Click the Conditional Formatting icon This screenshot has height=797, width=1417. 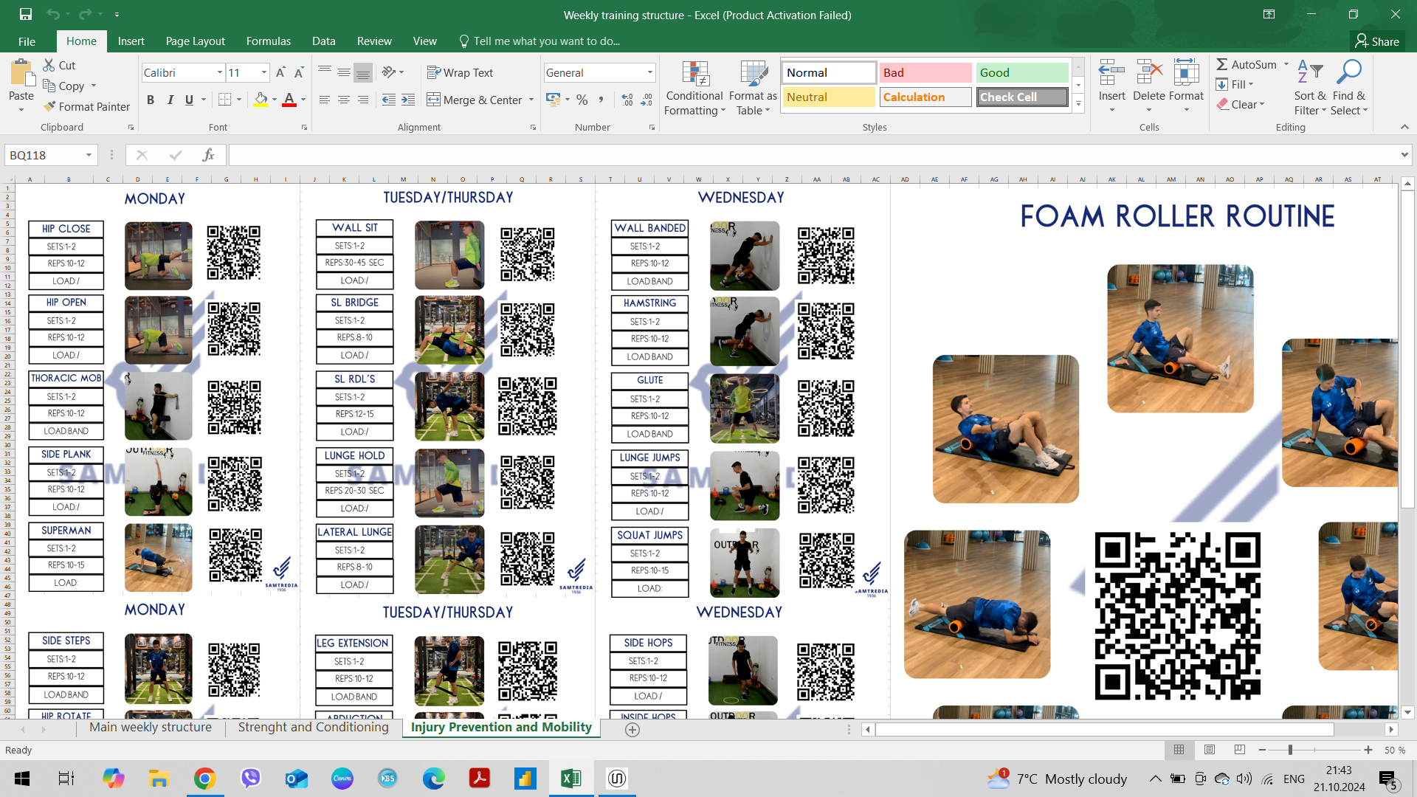tap(694, 74)
